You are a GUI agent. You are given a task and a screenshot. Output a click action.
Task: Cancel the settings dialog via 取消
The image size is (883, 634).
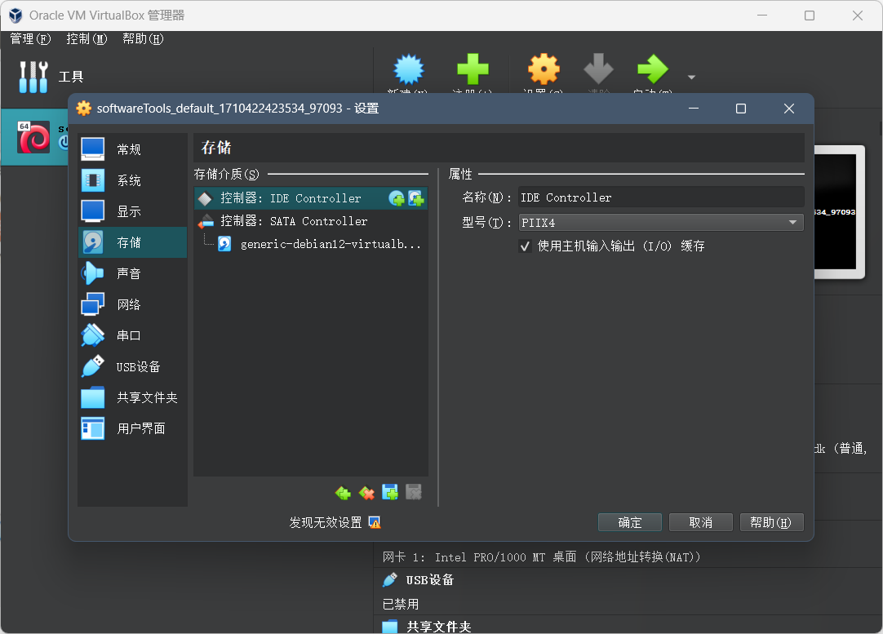tap(700, 522)
